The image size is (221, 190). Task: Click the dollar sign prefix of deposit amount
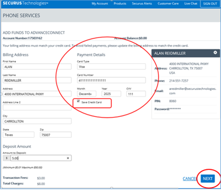[x=7, y=158]
